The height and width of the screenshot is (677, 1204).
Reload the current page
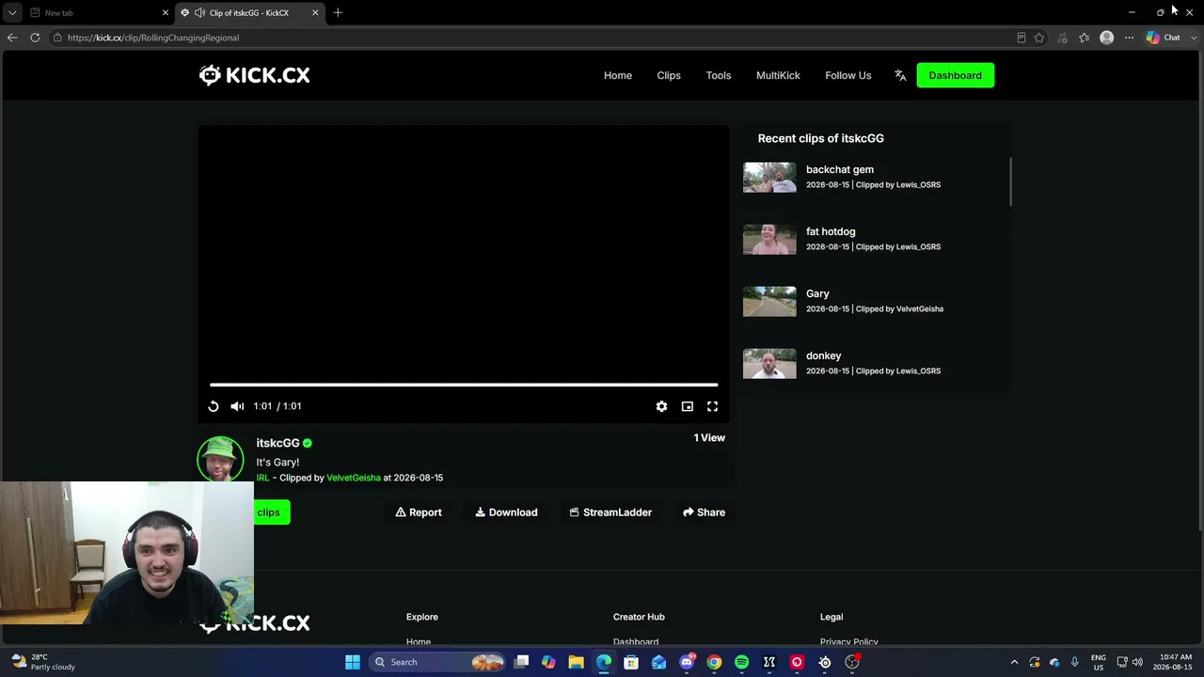coord(35,38)
